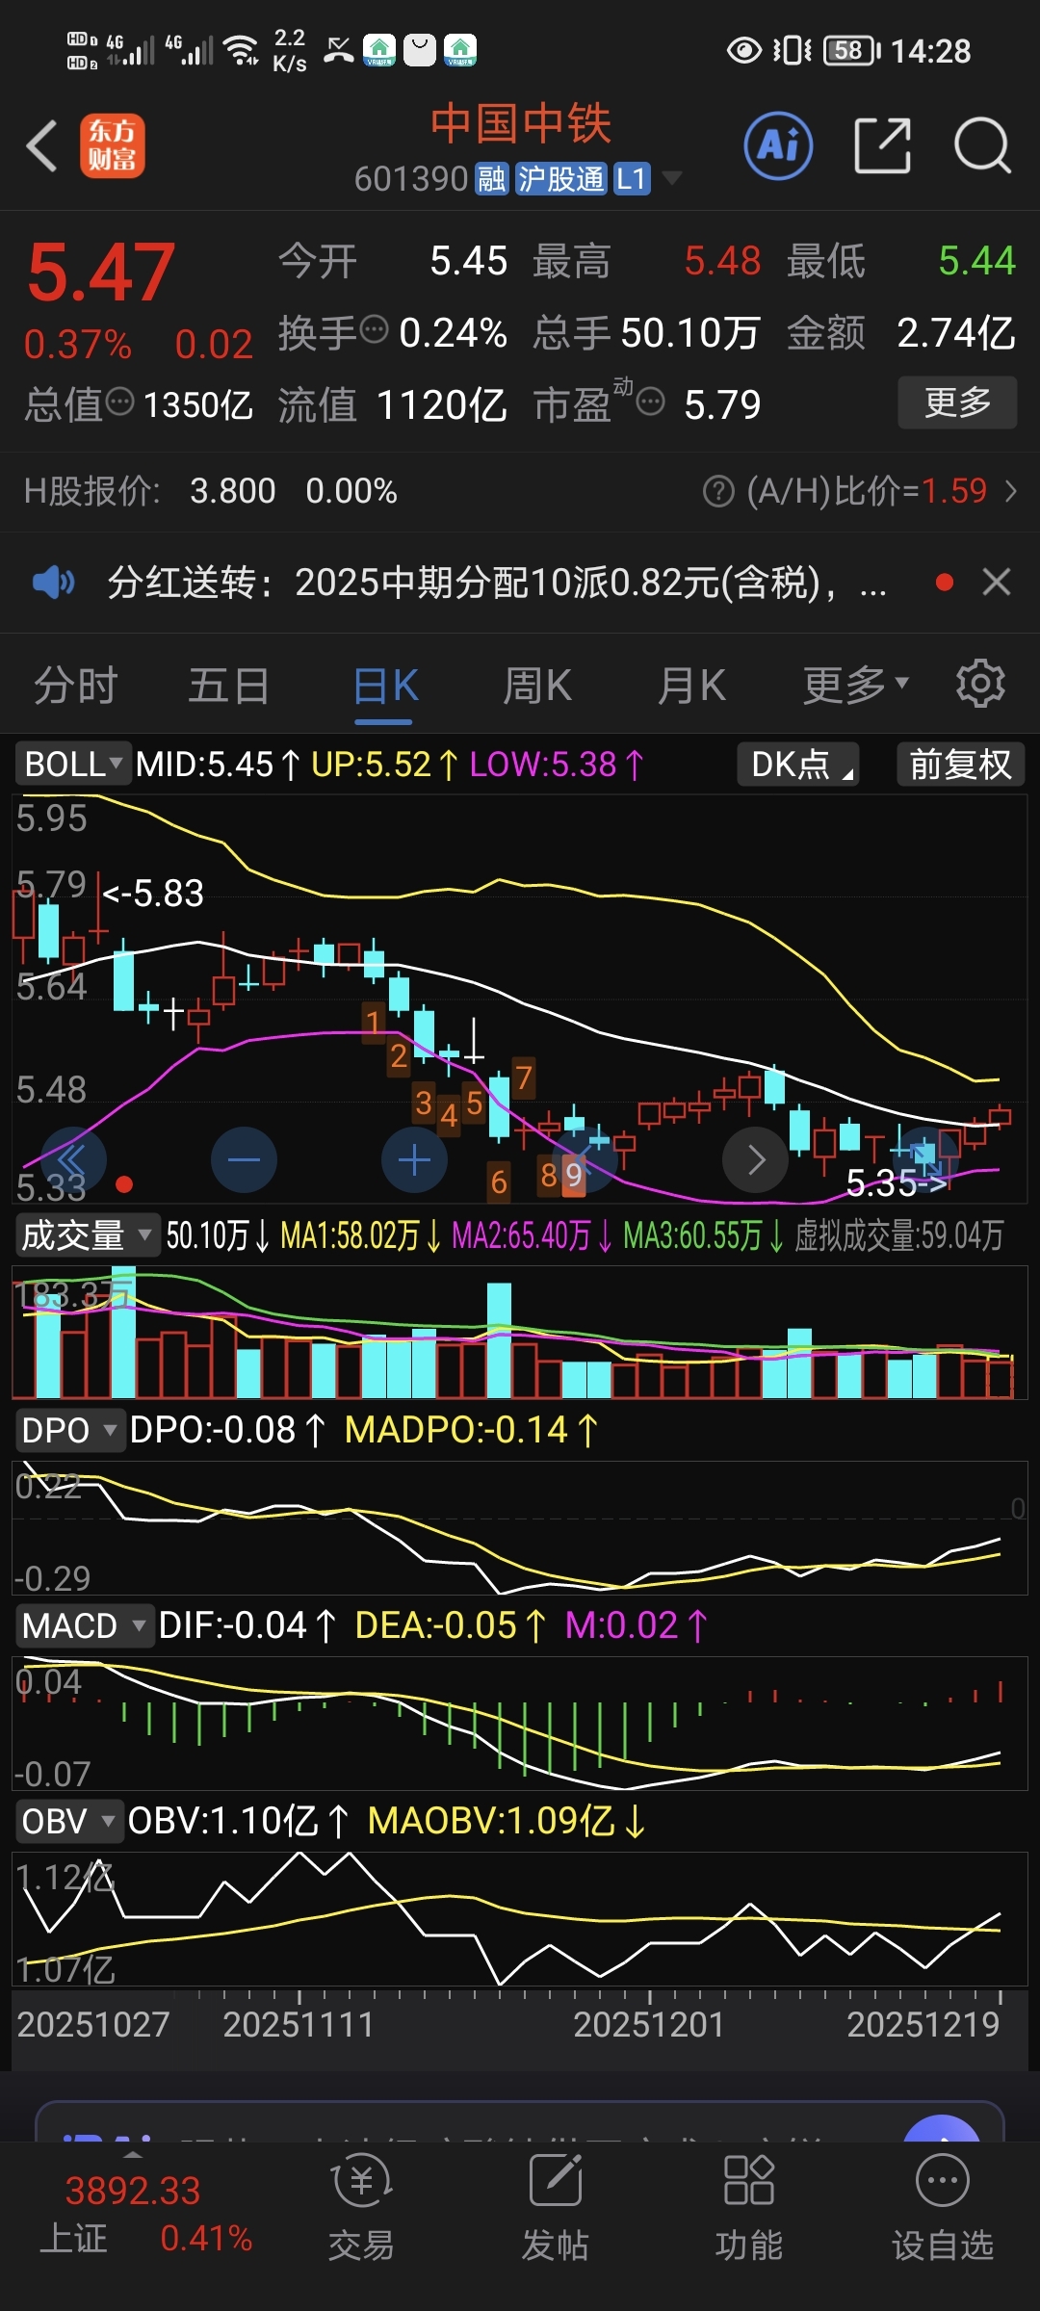This screenshot has height=2311, width=1040.
Task: Shift chart right with arrow button
Action: tap(756, 1159)
